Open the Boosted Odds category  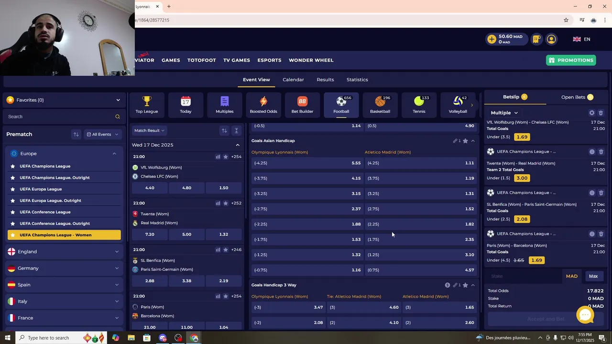[x=263, y=105]
